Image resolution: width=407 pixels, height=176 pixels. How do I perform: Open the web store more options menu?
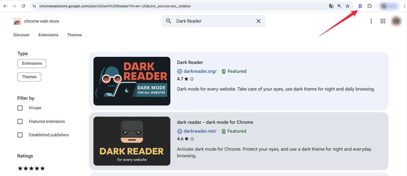pos(371,21)
